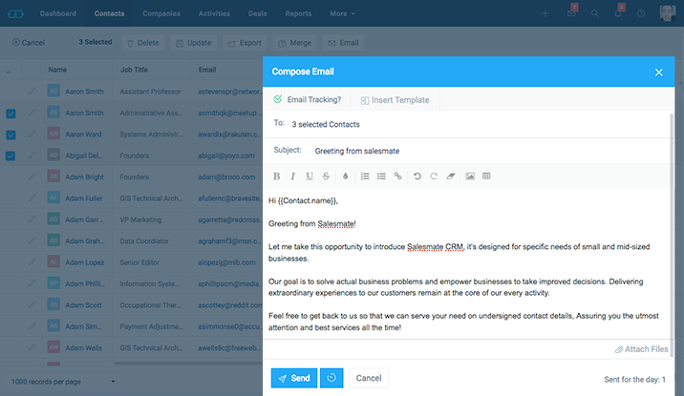Redo the last edit

[x=434, y=176]
